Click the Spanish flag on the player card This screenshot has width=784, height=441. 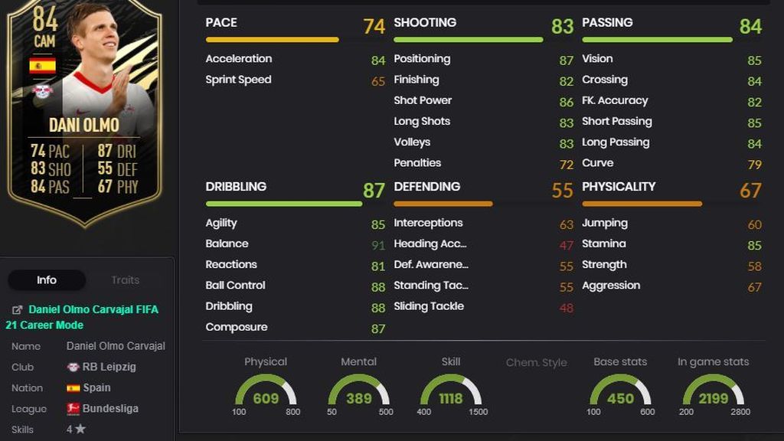coord(43,66)
